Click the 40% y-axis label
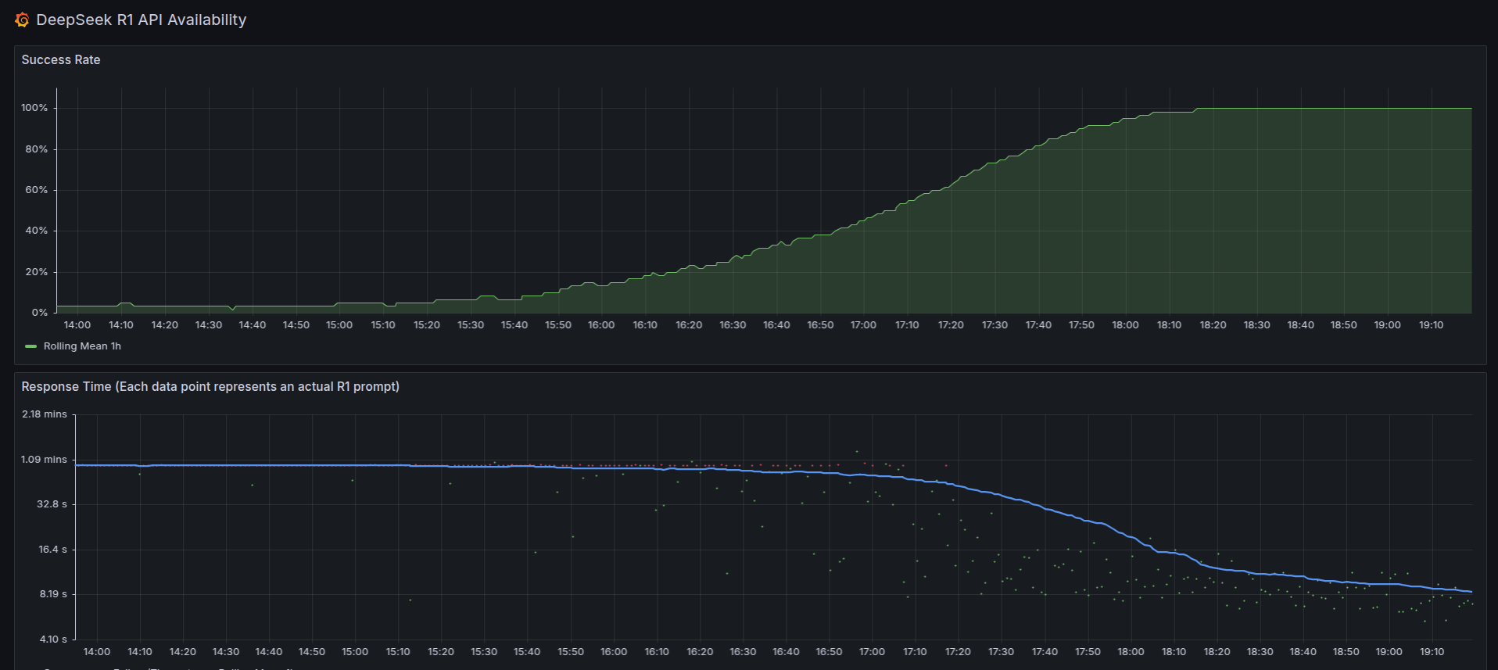Viewport: 1498px width, 670px height. click(37, 231)
